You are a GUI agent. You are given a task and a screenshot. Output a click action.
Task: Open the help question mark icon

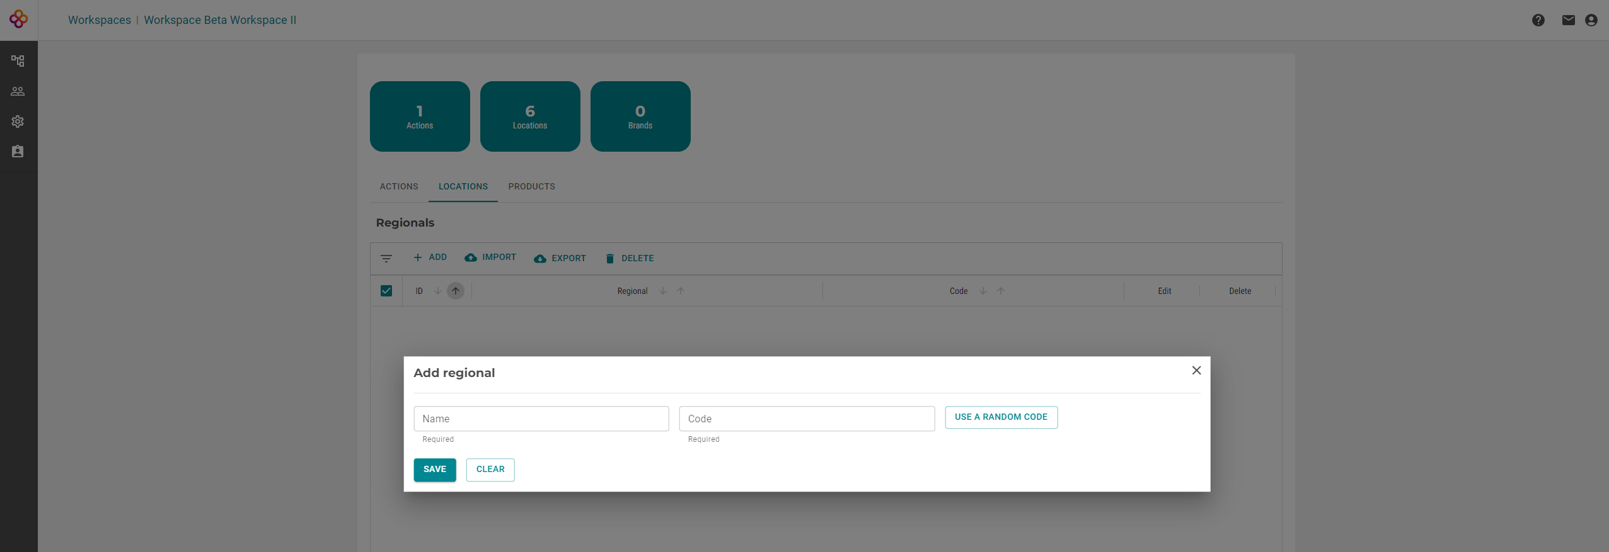(x=1538, y=20)
